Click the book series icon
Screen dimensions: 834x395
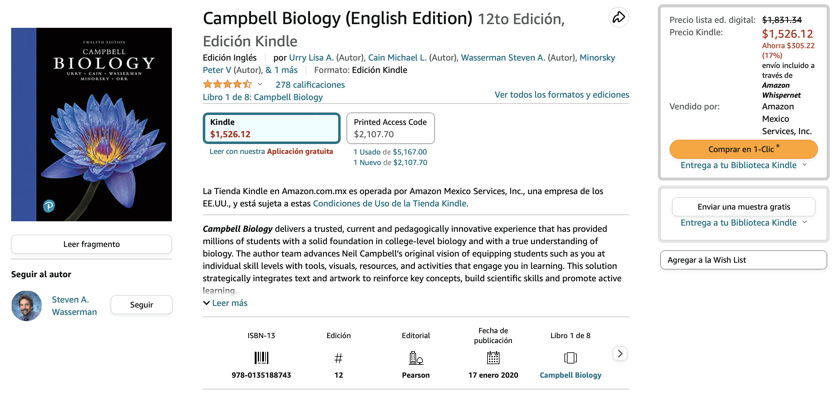click(570, 358)
